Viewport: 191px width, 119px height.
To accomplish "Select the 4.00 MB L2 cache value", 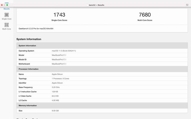I will point(55,101).
